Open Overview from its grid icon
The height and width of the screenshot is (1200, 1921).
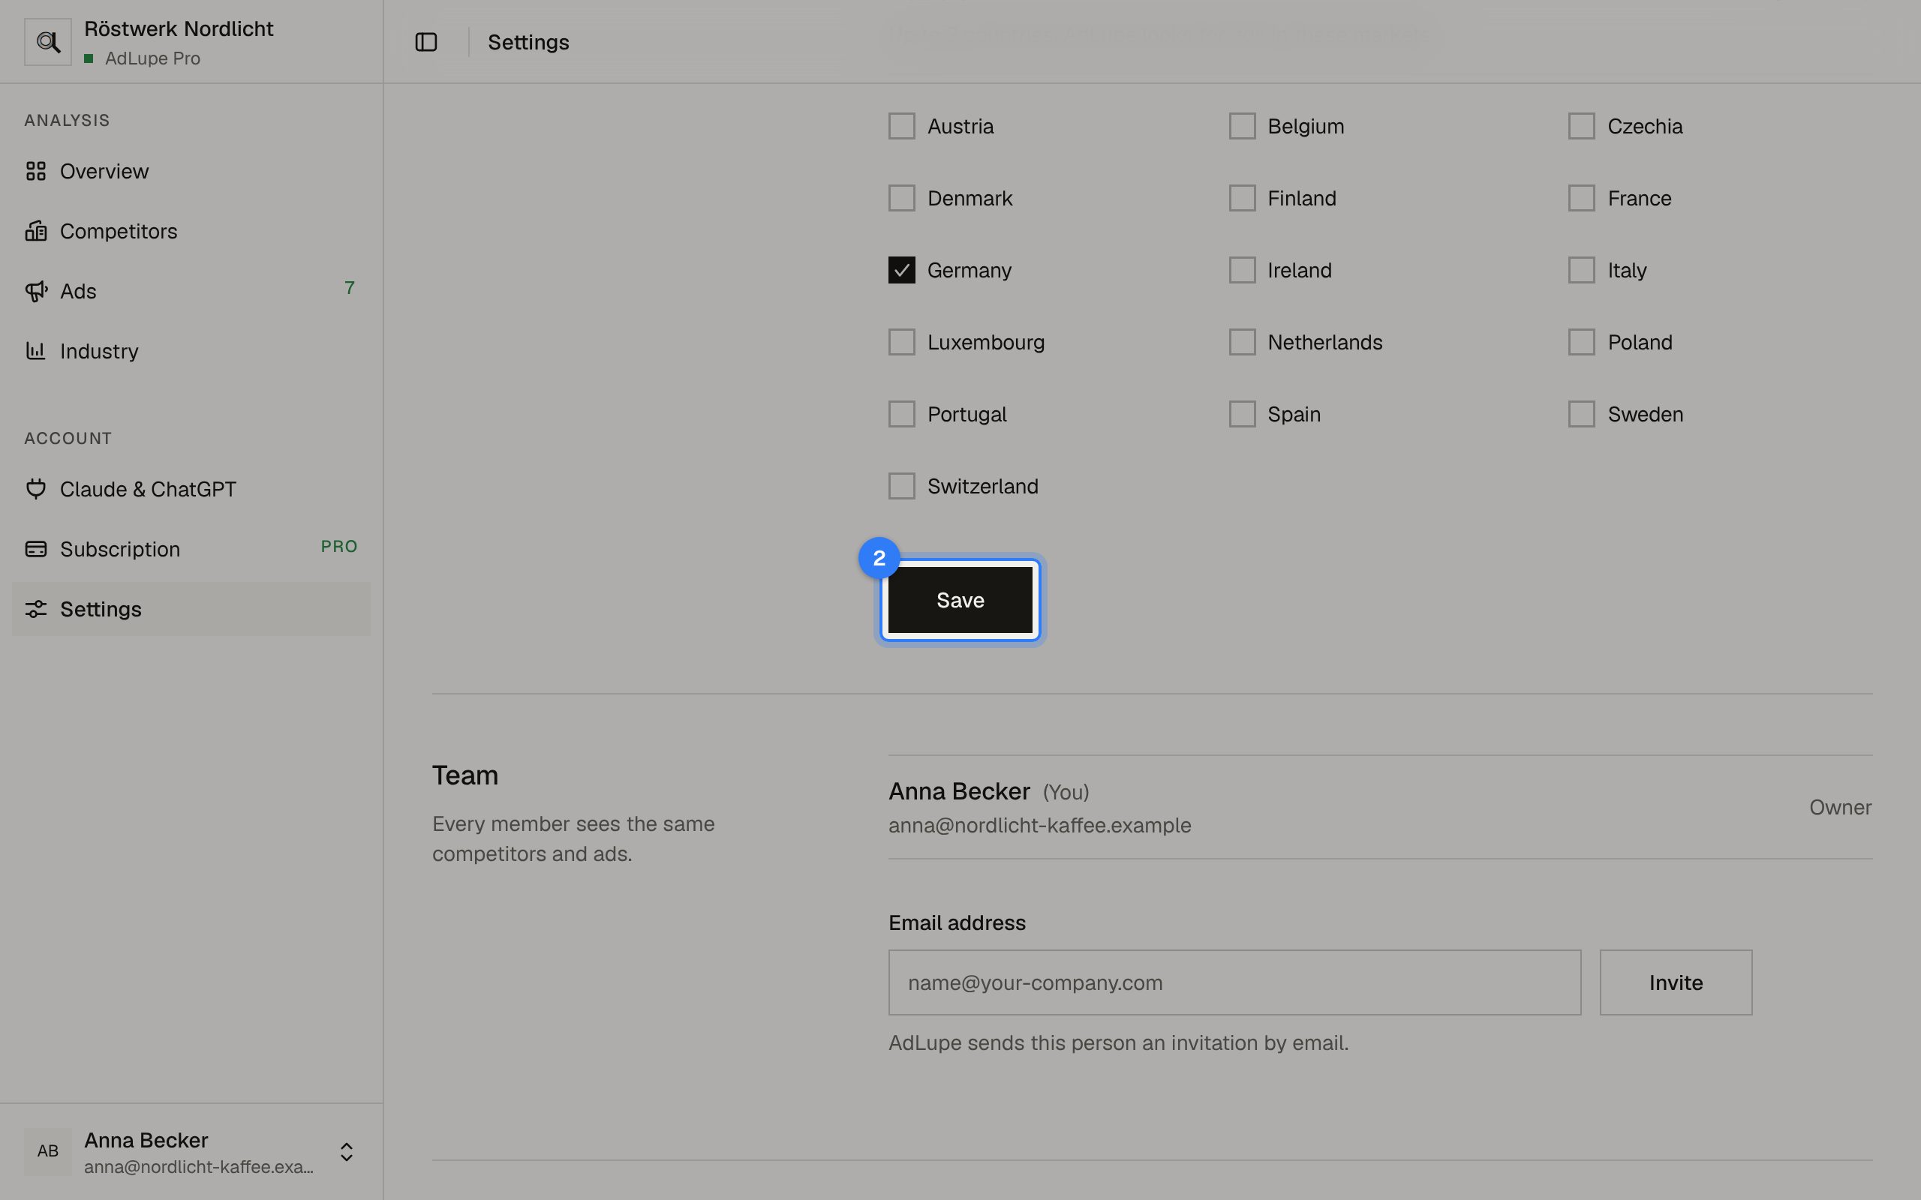coord(36,171)
